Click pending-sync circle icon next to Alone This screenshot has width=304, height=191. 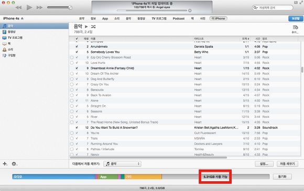72,100
